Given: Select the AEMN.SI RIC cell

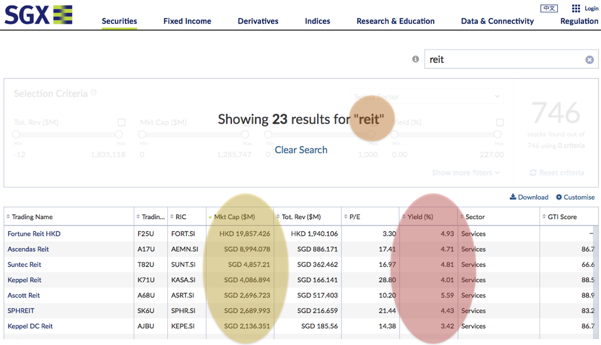Looking at the screenshot, I should tap(187, 249).
